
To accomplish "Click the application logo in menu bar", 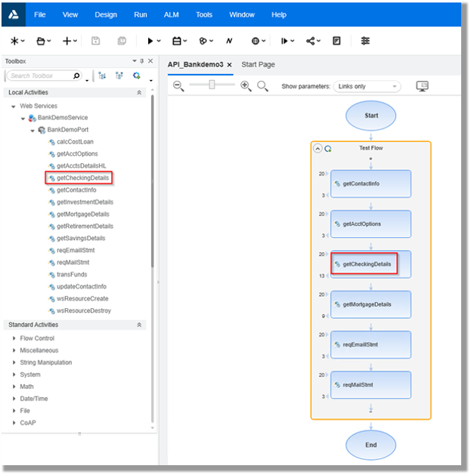I will (14, 14).
